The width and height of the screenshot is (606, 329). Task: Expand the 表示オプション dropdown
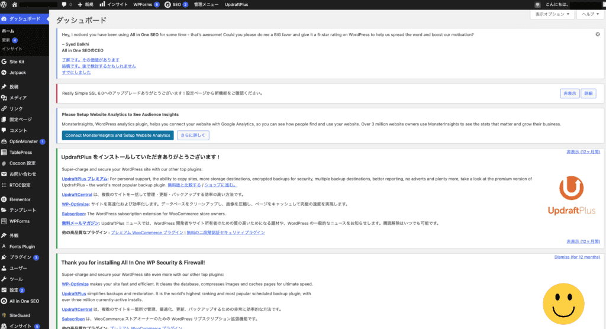[x=552, y=14]
